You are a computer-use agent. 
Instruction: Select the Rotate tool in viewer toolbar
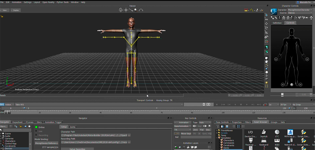click(x=266, y=28)
